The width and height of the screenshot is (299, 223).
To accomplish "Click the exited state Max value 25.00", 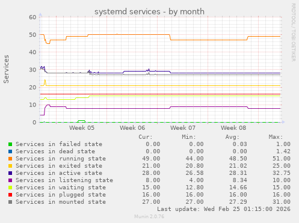I will click(x=282, y=166).
